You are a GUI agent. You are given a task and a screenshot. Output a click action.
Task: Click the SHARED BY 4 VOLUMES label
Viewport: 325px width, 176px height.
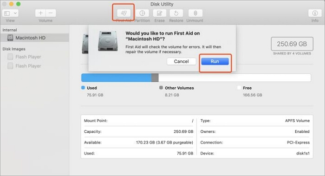[292, 53]
